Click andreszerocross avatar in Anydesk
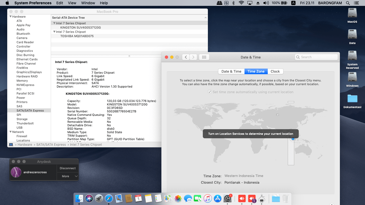 pos(16,172)
